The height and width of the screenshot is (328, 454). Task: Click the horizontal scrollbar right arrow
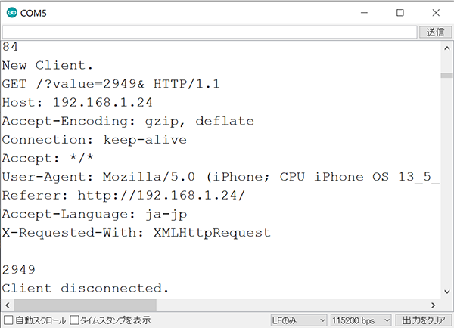[433, 305]
